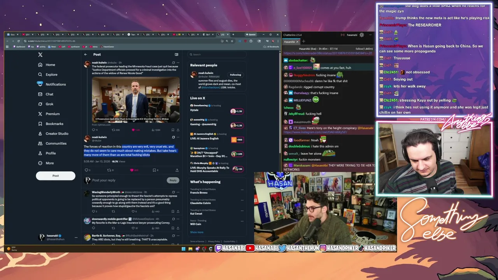Switch to the first Goo browser tab
The height and width of the screenshot is (280, 498).
point(12,34)
